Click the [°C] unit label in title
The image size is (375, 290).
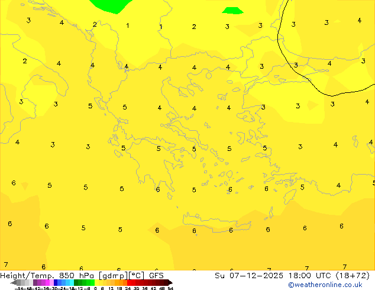pos(135,276)
